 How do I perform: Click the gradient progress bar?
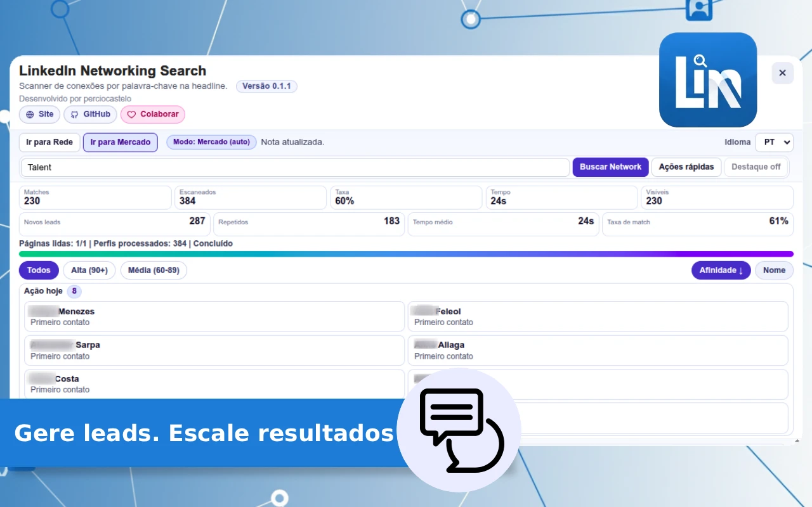[x=406, y=254]
